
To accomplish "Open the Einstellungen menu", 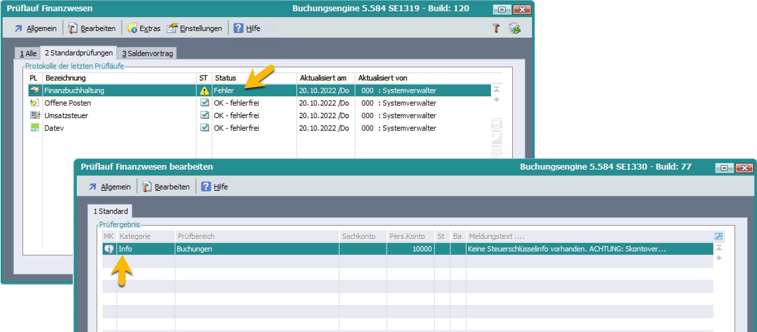I will click(x=195, y=28).
